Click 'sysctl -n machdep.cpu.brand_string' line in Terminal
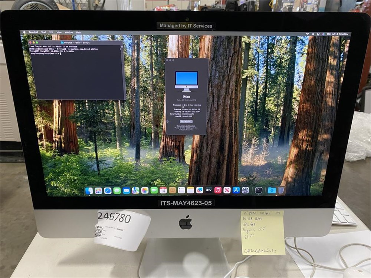 pos(78,49)
